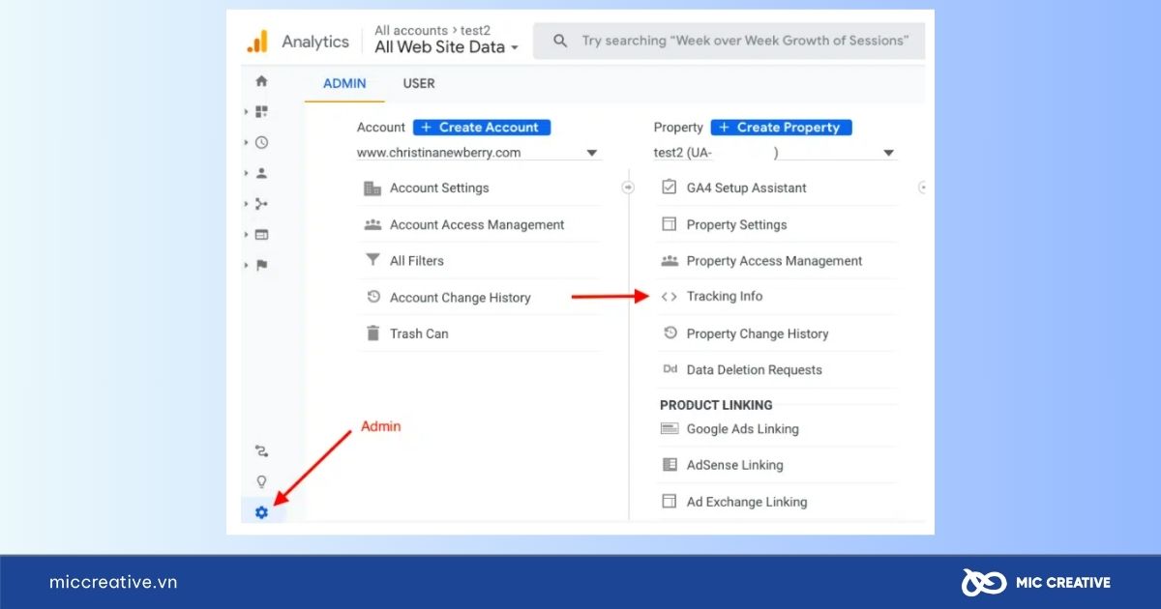Viewport: 1161px width, 609px height.
Task: Click the 'All accounts > test2' breadcrumb text
Action: [x=432, y=30]
